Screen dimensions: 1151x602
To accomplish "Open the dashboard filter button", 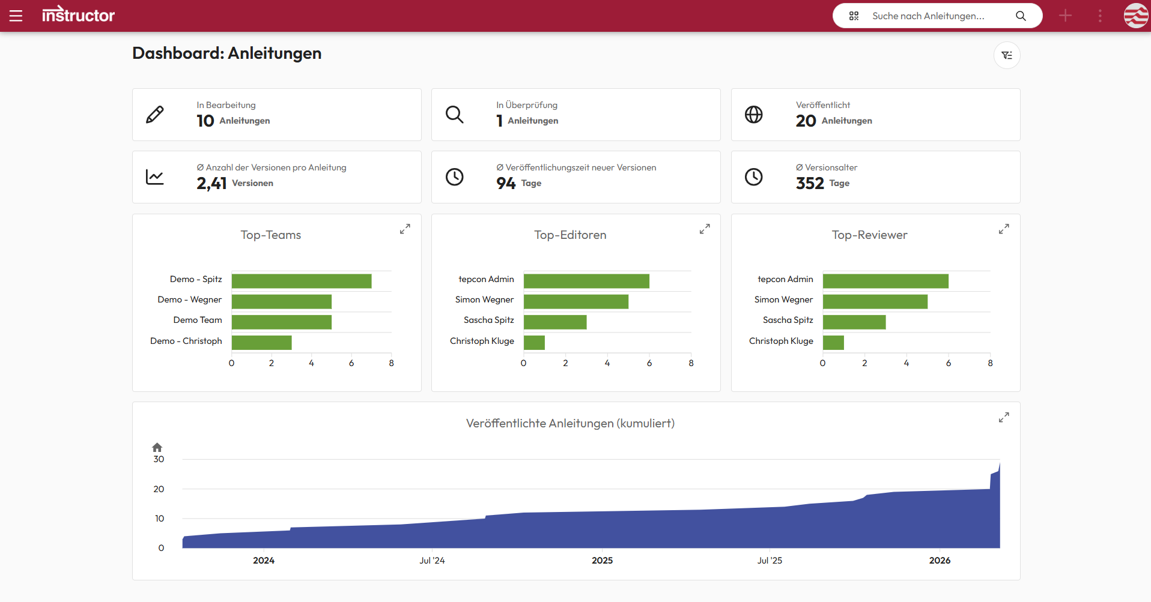I will tap(1007, 55).
